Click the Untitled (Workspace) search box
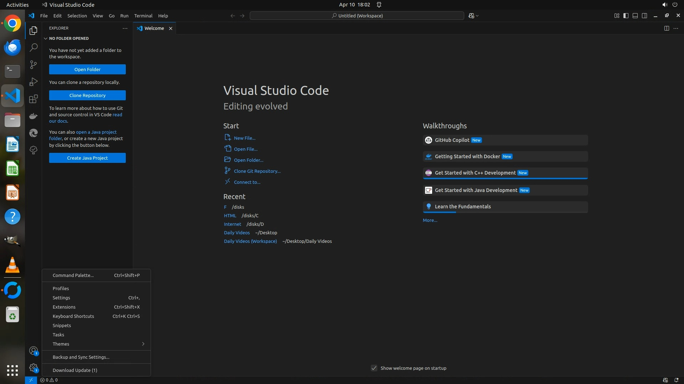Screen dimensions: 684x384 pos(357,16)
